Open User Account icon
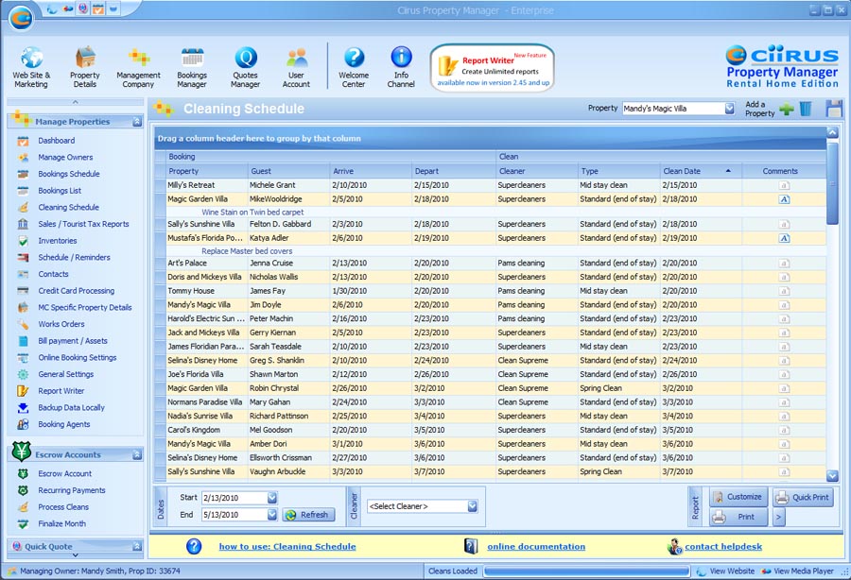This screenshot has width=851, height=580. (297, 58)
